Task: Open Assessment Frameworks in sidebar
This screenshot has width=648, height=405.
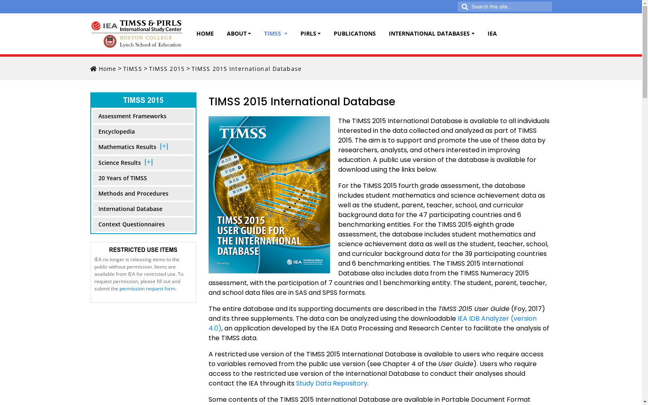Action: click(x=143, y=116)
